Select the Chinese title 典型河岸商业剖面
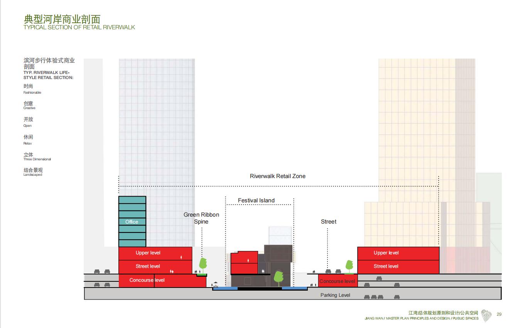 pyautogui.click(x=62, y=19)
